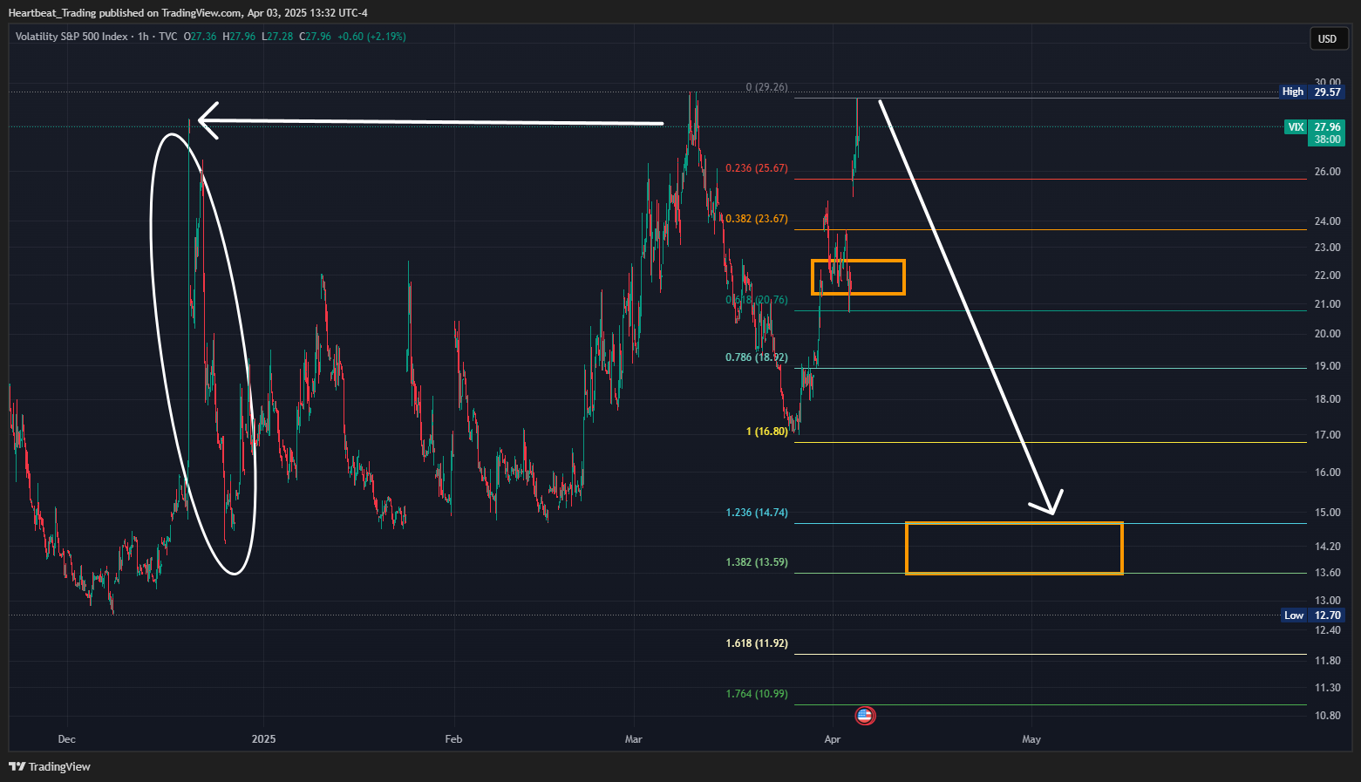The image size is (1361, 782).
Task: Click the 13.00 price axis label
Action: tap(1328, 601)
